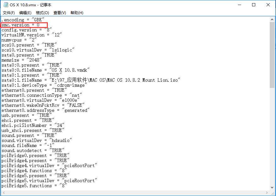Image resolution: width=276 pixels, height=196 pixels.
Task: Click the numvcpus = "2" line
Action: pos(19,40)
